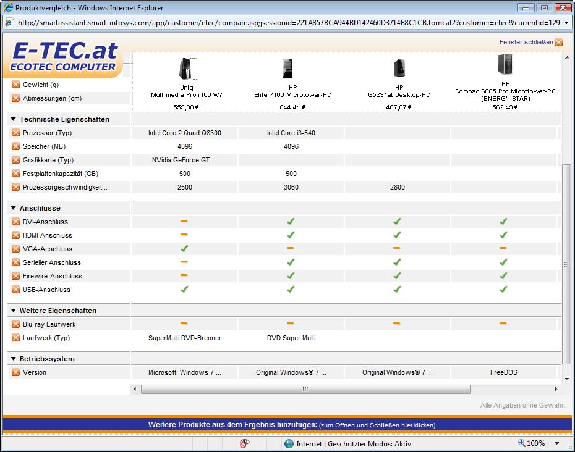Click the horizontal scrollbar thumb

(x=305, y=389)
